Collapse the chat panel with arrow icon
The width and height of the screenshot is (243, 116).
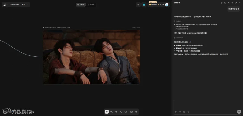(239, 3)
